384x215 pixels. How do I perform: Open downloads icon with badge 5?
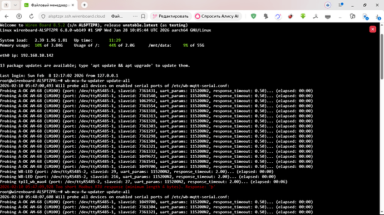coord(378,17)
